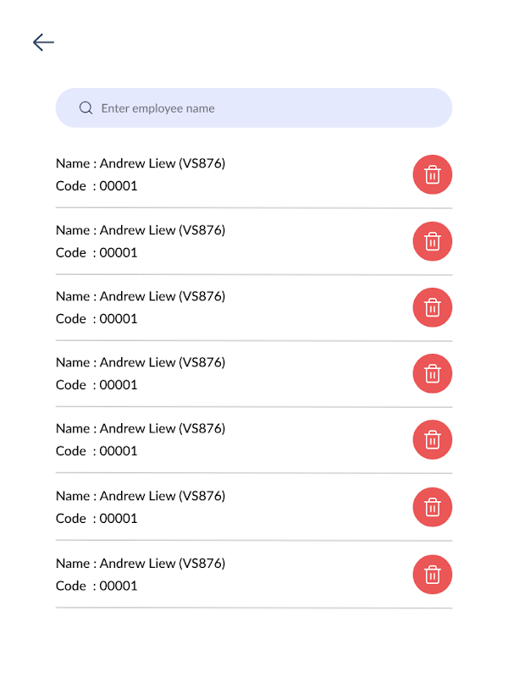Select the fourth row's name text
This screenshot has width=508, height=677.
(141, 362)
